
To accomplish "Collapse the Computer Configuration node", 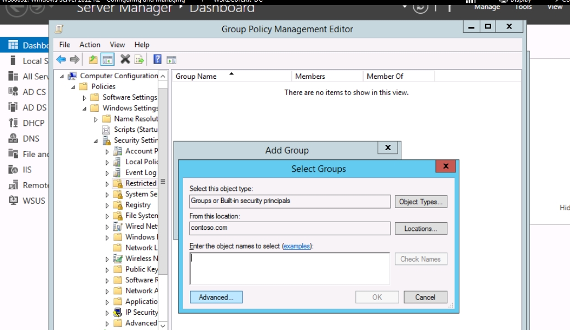I will 62,76.
